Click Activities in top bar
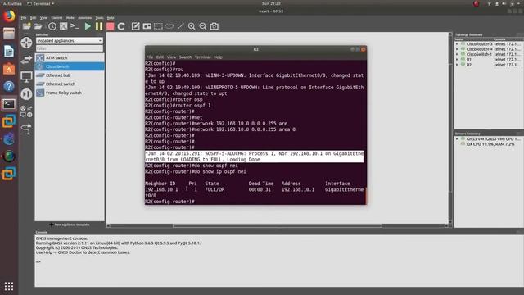This screenshot has height=295, width=524. click(x=12, y=3)
